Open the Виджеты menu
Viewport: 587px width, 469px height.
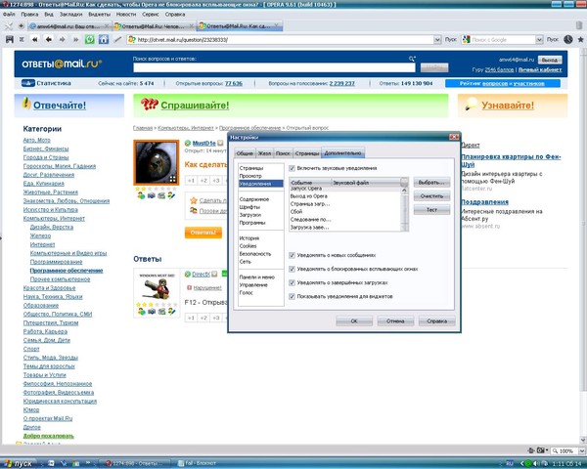(99, 15)
